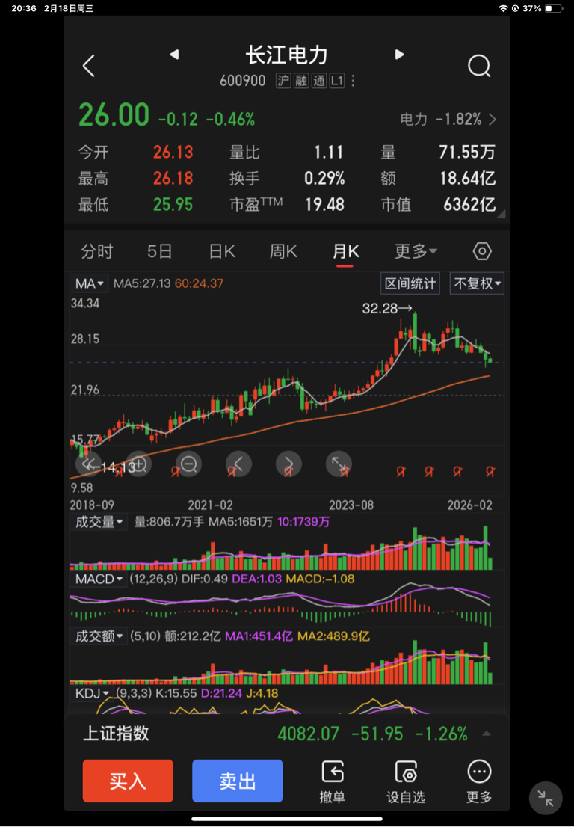Tap the home indicator bar
Screen dimensions: 574x827
point(287,819)
